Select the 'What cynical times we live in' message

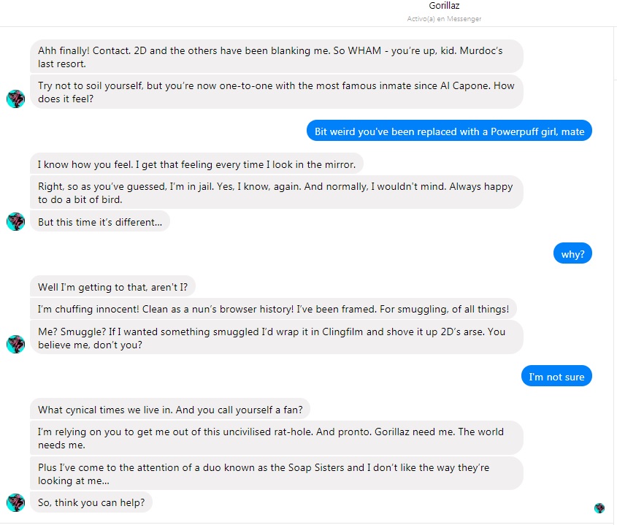(175, 409)
